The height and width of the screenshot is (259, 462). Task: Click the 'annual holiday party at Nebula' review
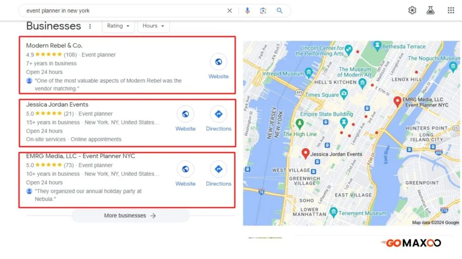point(88,195)
